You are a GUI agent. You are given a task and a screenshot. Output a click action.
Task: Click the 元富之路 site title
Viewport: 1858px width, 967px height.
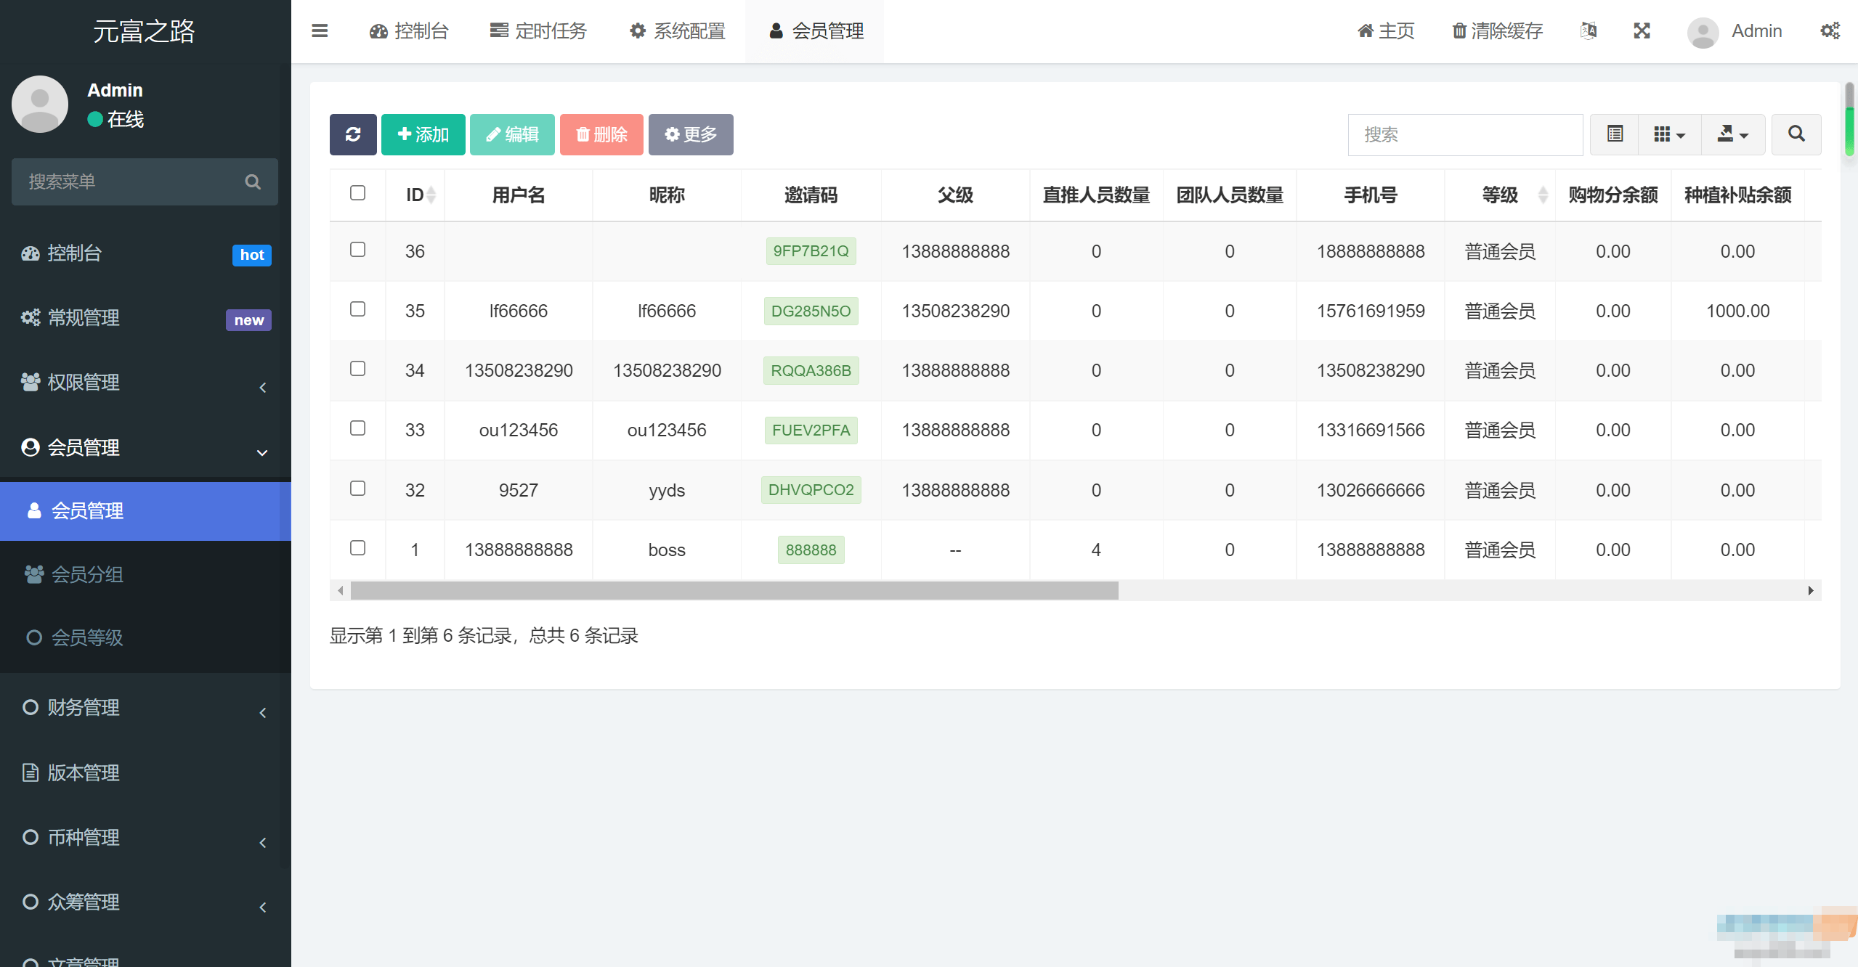coord(144,31)
